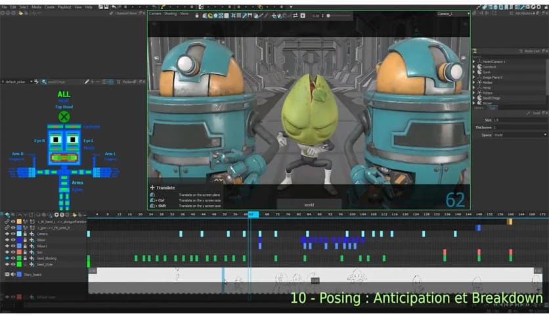Open the File menu

pos(4,7)
